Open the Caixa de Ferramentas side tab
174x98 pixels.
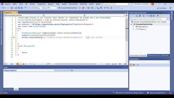[1, 38]
